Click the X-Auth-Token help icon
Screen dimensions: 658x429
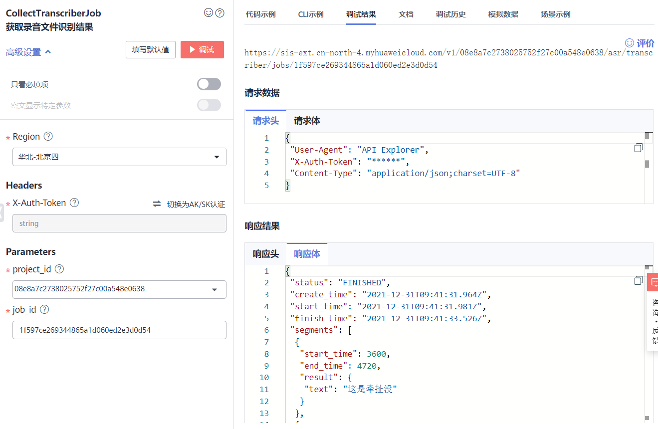pos(74,203)
